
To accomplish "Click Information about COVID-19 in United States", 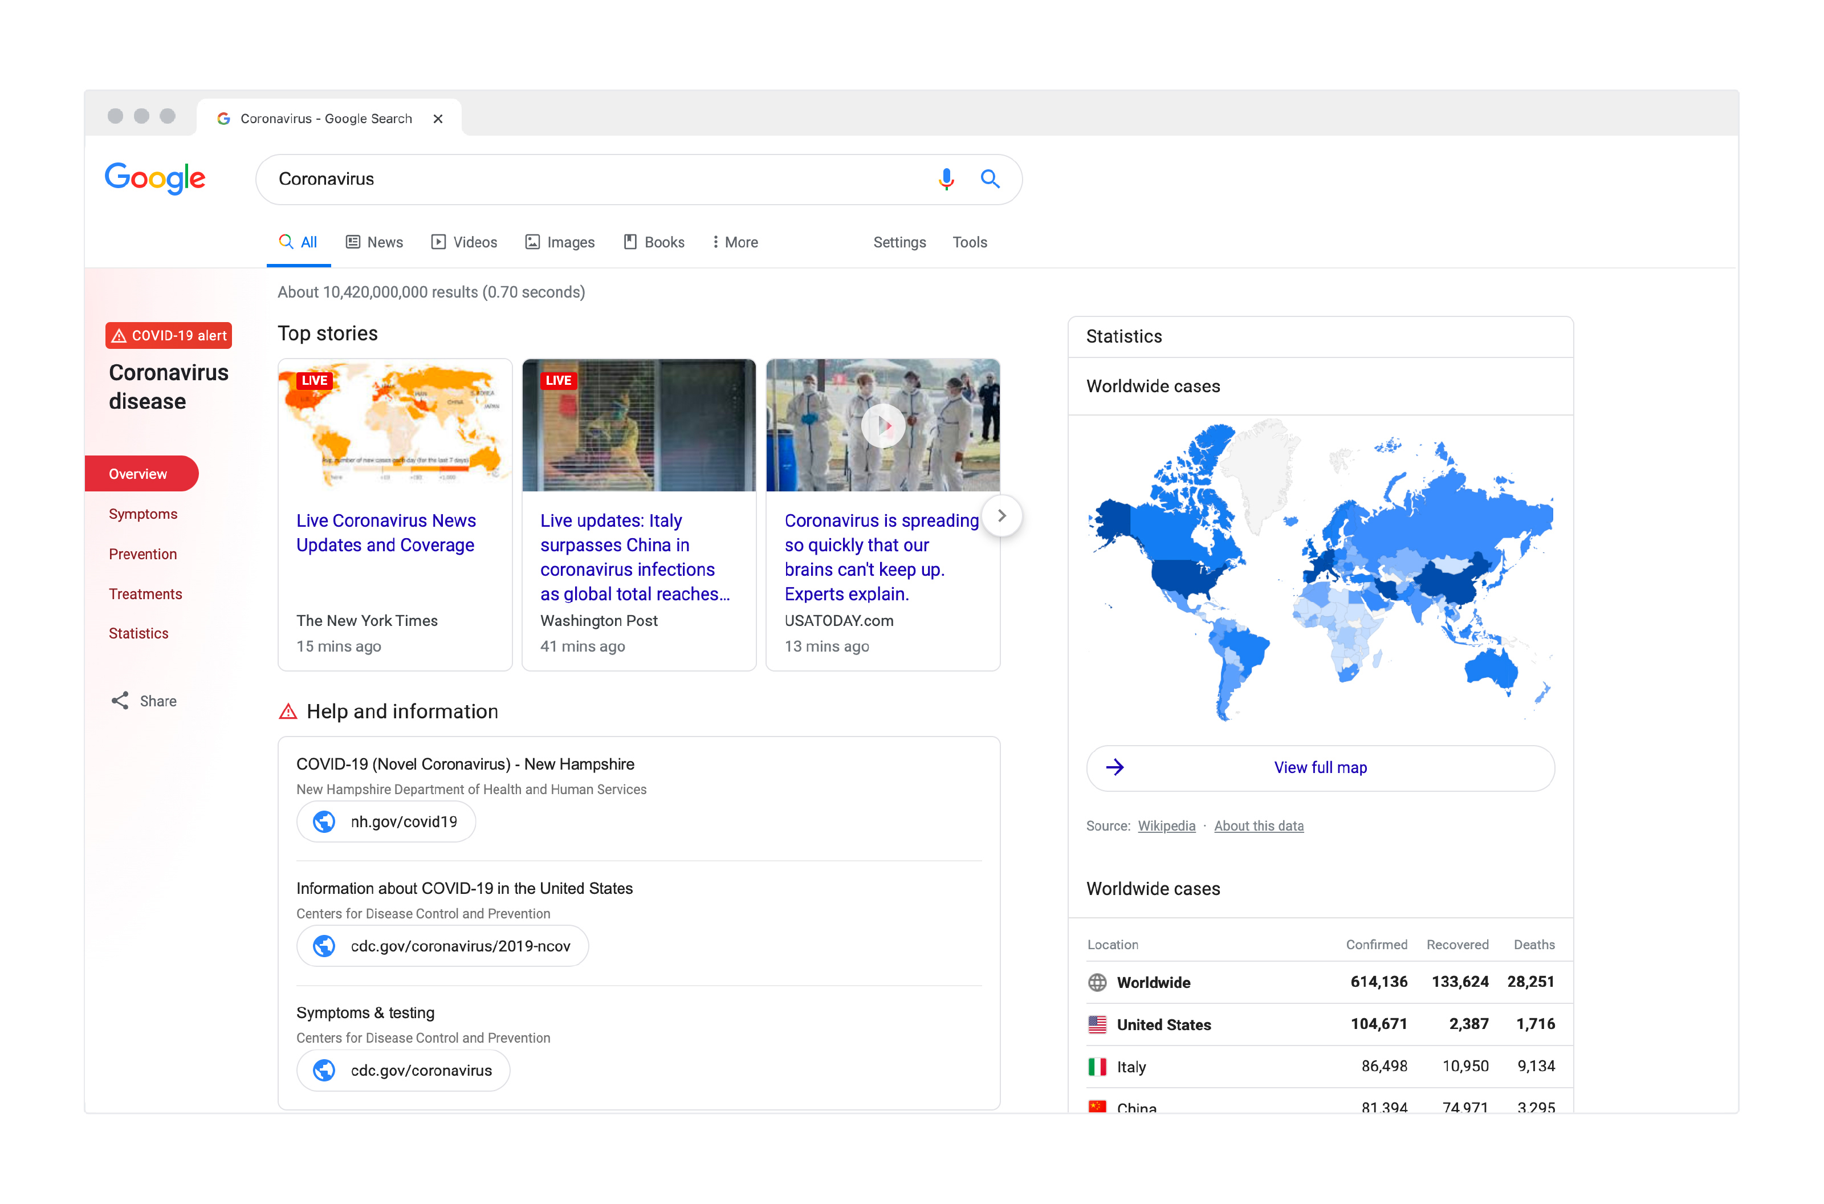I will click(465, 888).
